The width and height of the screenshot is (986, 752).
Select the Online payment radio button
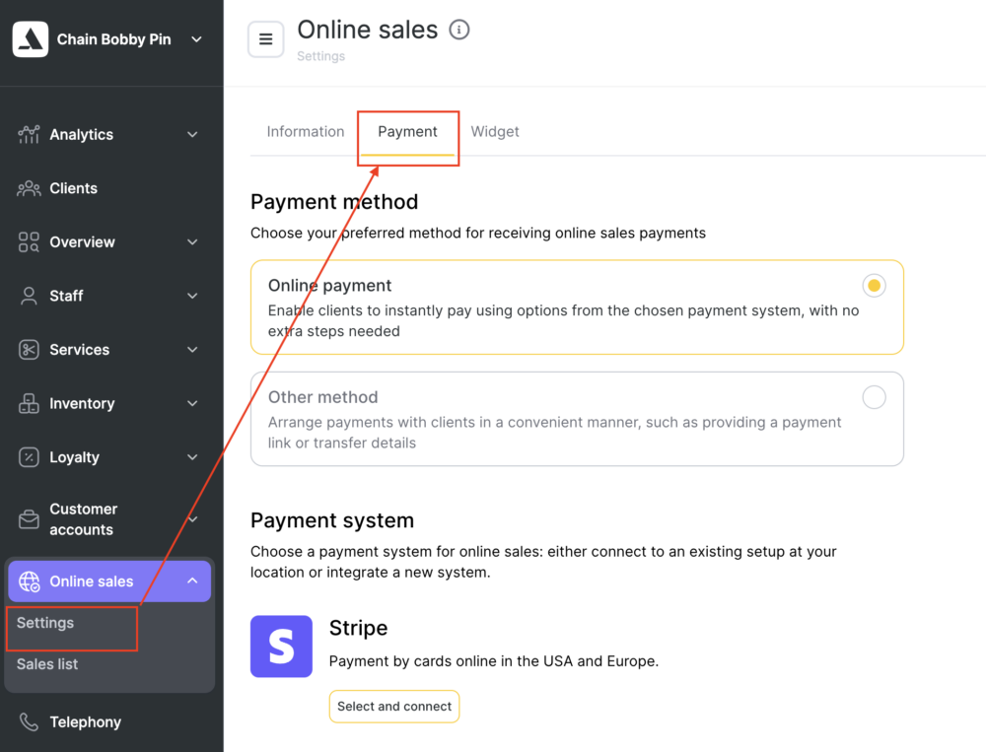pos(874,286)
